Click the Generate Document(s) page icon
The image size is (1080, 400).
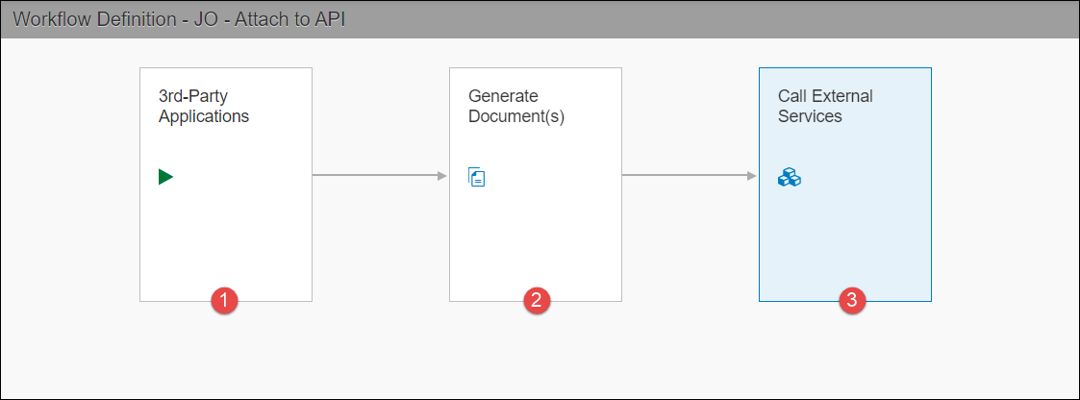477,176
